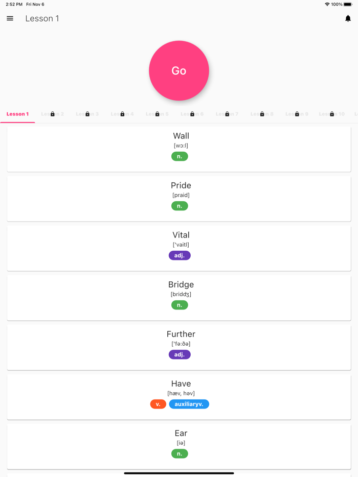358x477 pixels.
Task: Tap the lock icon on Lesson 2
Action: click(53, 114)
